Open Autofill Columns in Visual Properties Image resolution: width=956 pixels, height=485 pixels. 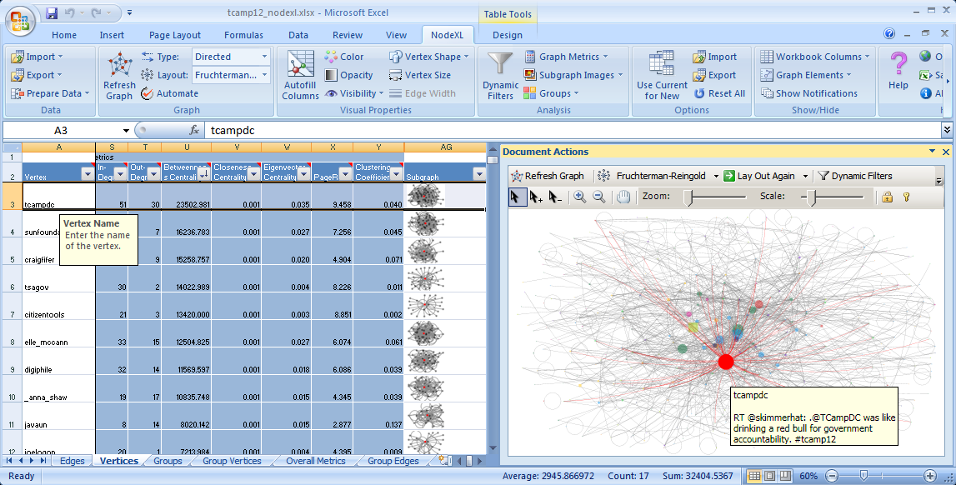300,75
